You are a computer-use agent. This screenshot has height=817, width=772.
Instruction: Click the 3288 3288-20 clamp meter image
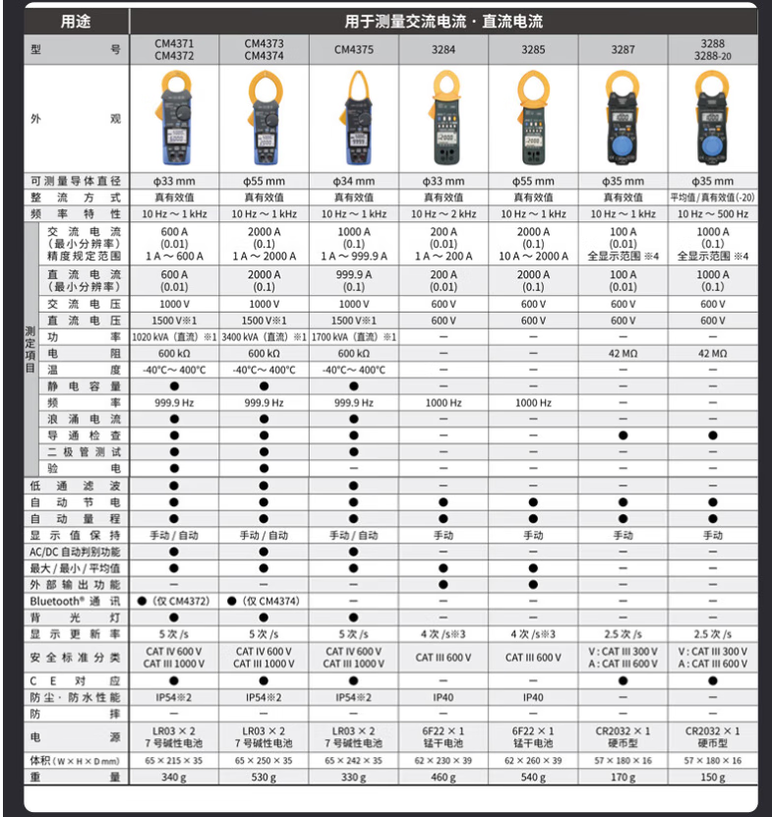coord(713,119)
